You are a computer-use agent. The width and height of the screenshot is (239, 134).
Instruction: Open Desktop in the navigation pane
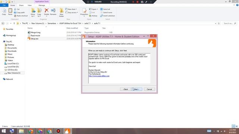point(9,45)
